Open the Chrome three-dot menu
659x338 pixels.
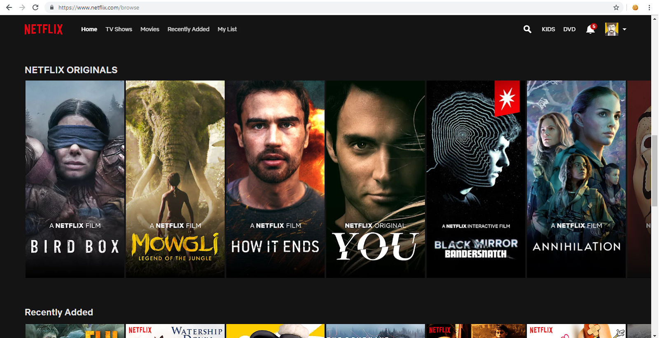coord(649,7)
